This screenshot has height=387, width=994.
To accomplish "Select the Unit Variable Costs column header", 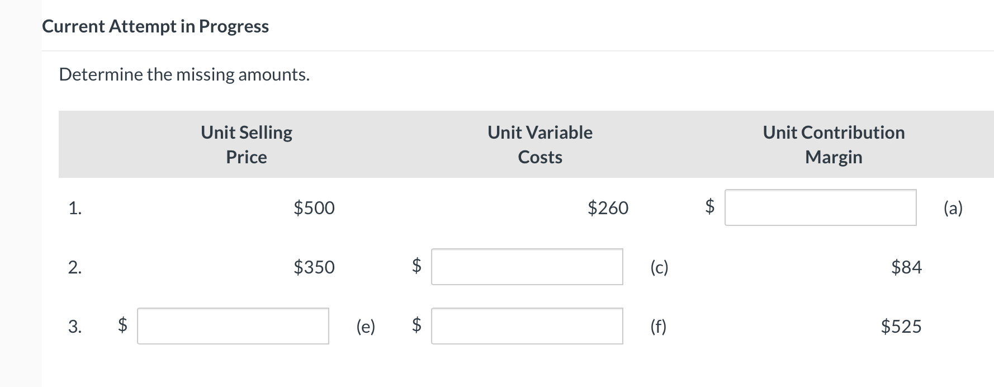I will 540,144.
